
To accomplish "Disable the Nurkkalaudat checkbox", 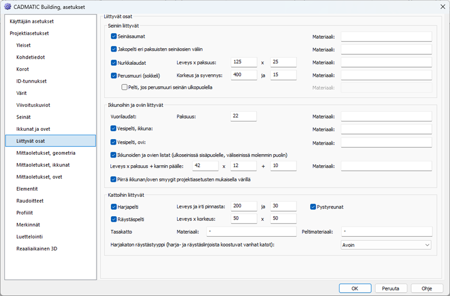I will tap(114, 63).
